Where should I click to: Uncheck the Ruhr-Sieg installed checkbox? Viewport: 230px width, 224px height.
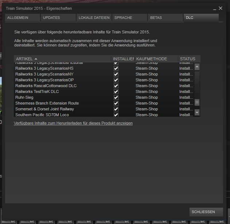(x=116, y=97)
